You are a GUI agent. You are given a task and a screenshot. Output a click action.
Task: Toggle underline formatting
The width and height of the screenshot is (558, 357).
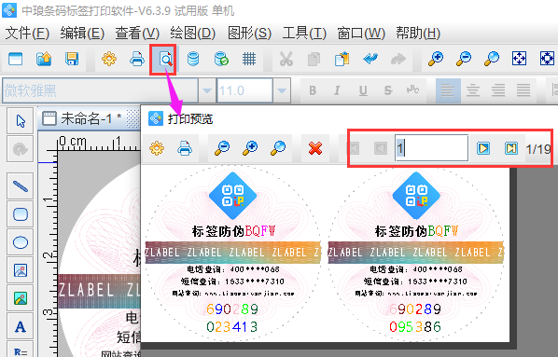[363, 90]
